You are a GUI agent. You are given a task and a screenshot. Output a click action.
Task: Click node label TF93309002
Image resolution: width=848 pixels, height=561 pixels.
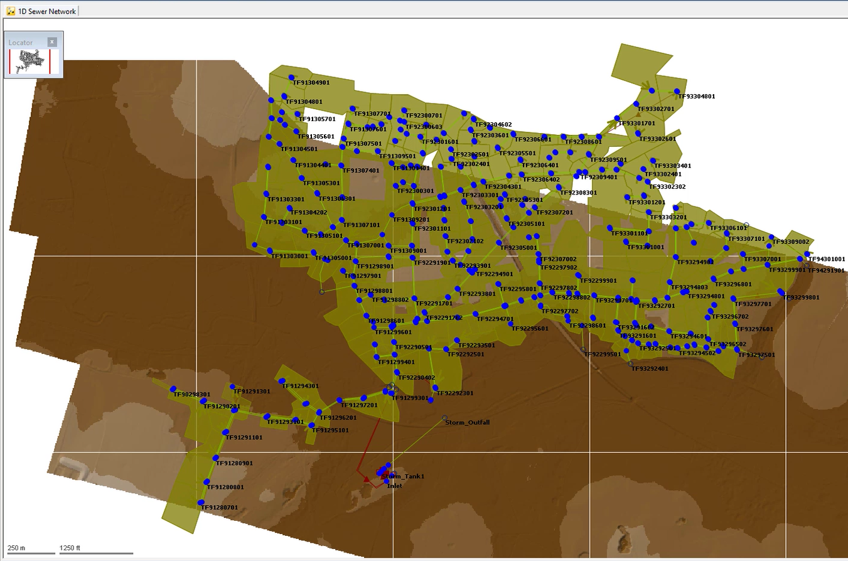[790, 242]
